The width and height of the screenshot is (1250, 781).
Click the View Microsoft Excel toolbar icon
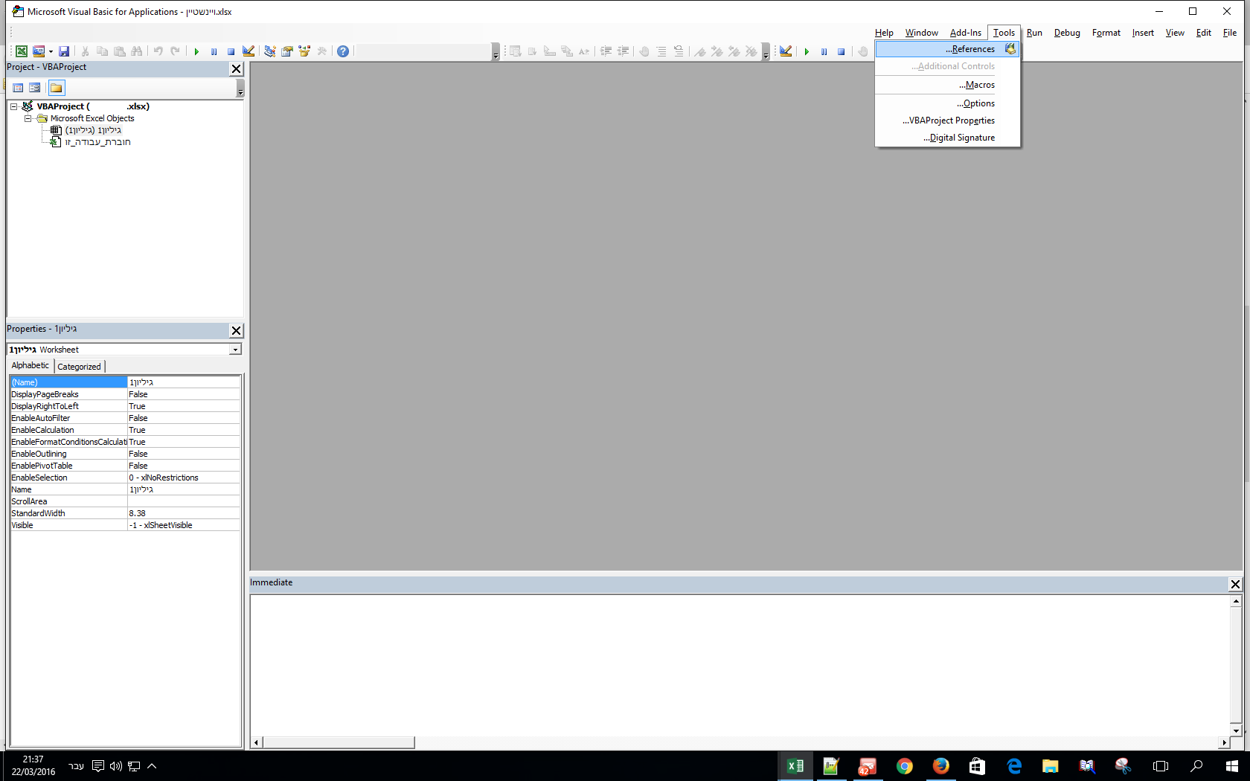pyautogui.click(x=22, y=51)
